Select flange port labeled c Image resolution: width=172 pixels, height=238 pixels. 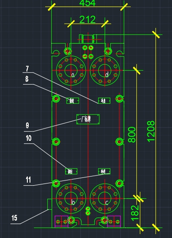105,198
